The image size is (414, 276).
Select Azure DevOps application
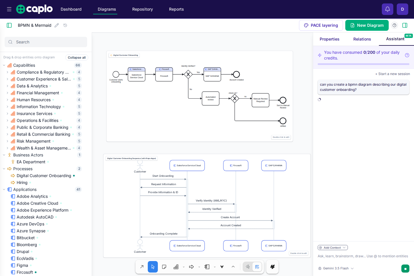(x=30, y=224)
